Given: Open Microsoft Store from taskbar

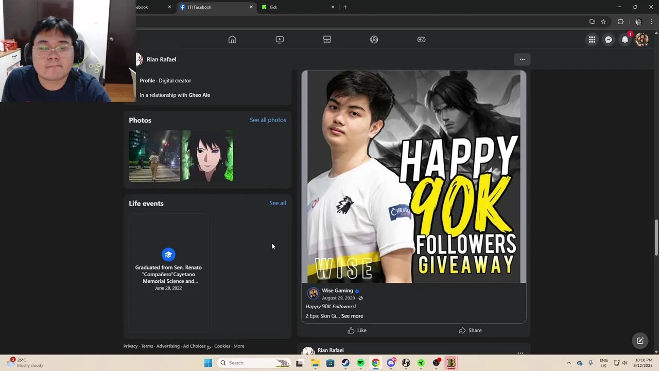Looking at the screenshot, I should (x=331, y=363).
